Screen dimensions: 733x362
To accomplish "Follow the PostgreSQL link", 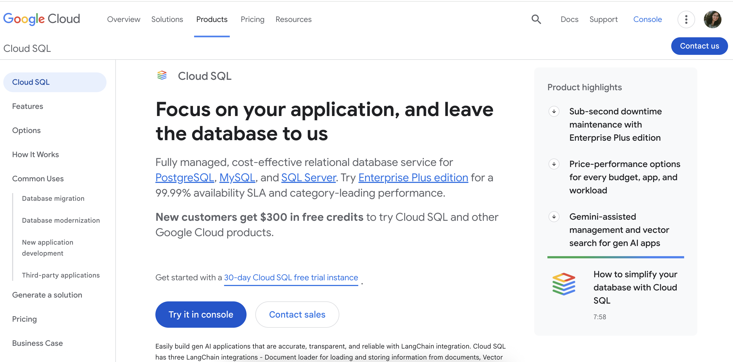I will 184,178.
